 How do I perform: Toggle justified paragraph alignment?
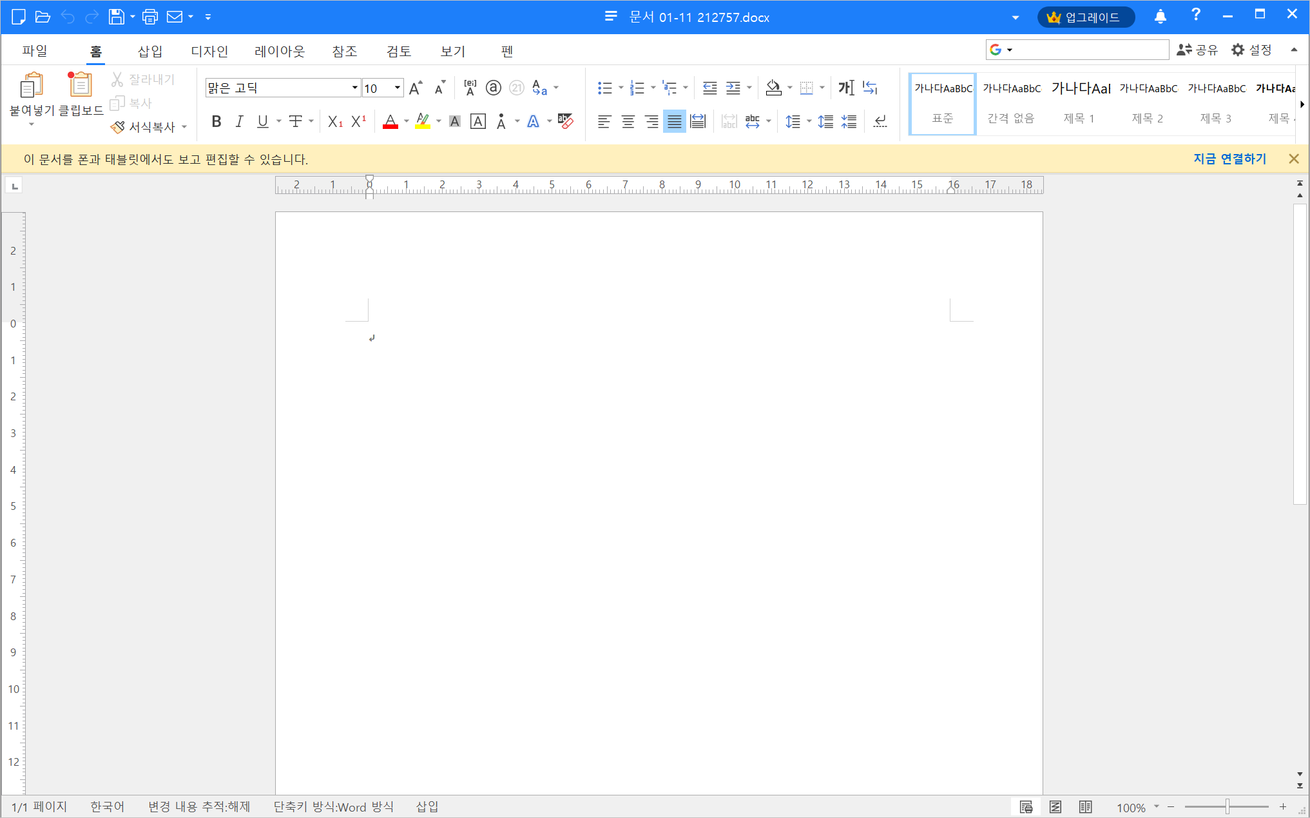pos(674,121)
